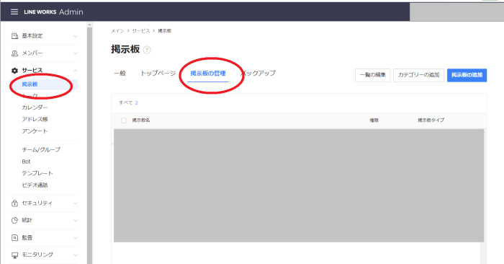The image size is (504, 264).
Task: Expand the 基本設定 chevron
Action: 75,36
